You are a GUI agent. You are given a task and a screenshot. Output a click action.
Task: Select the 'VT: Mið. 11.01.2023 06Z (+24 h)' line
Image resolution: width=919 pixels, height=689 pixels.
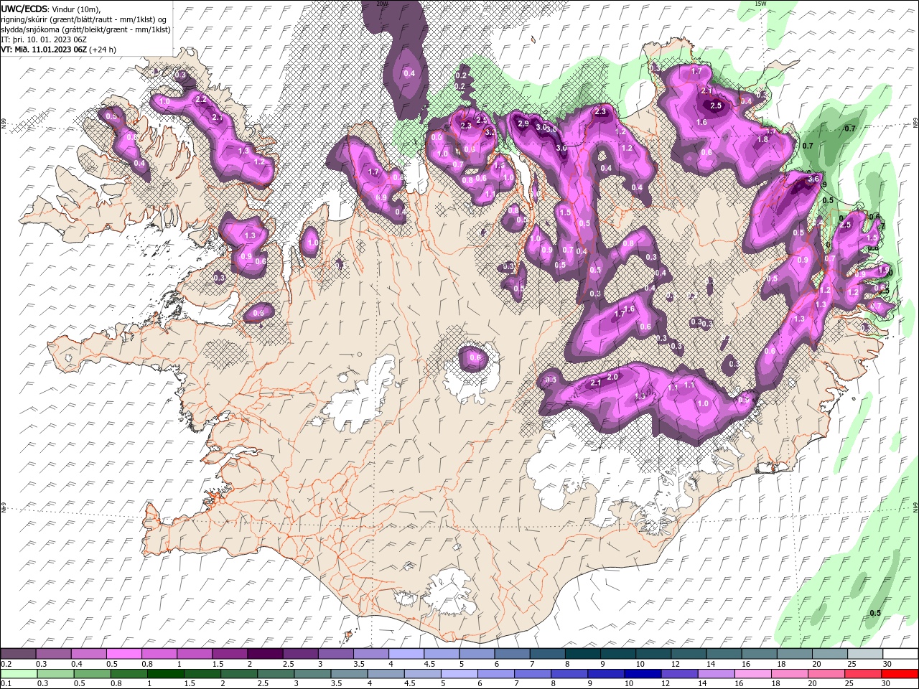(59, 50)
